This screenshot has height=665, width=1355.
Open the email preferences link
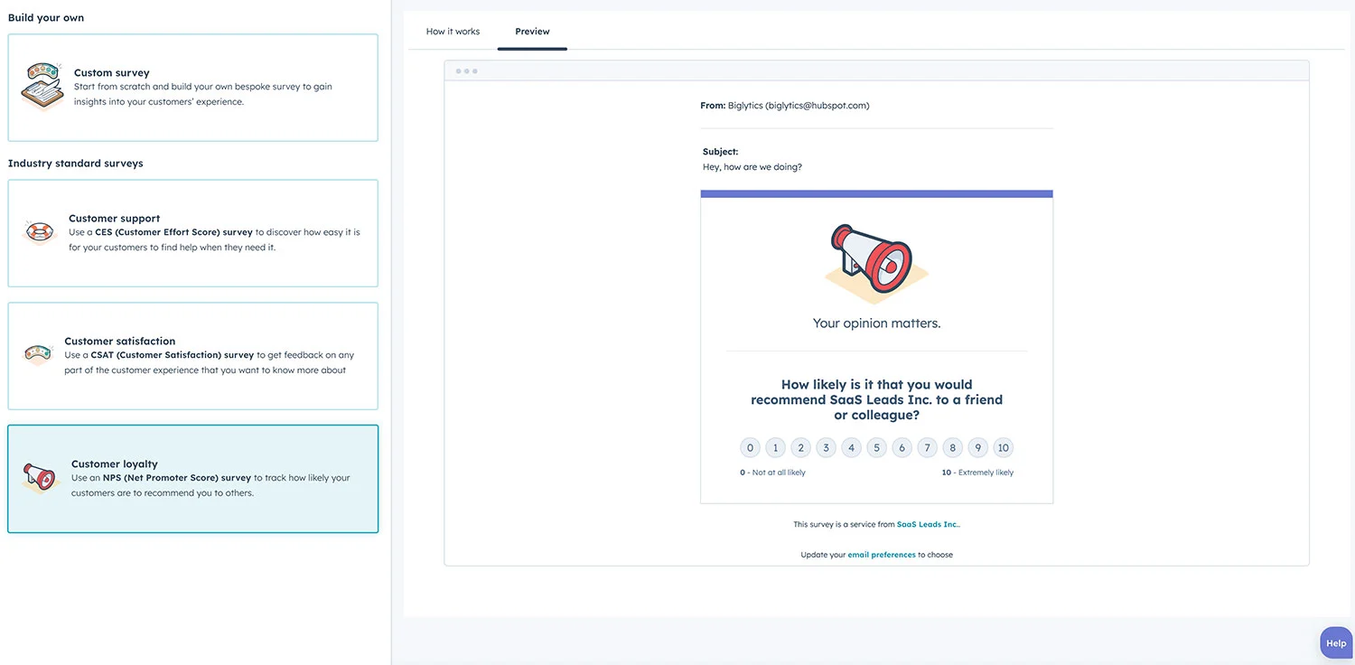[881, 555]
